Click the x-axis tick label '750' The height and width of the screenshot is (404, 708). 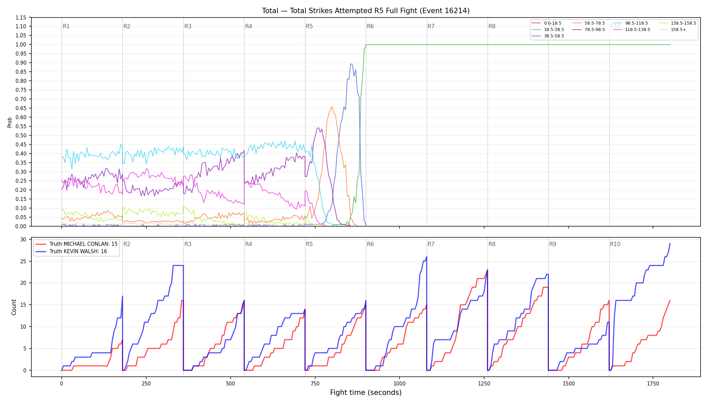[315, 383]
